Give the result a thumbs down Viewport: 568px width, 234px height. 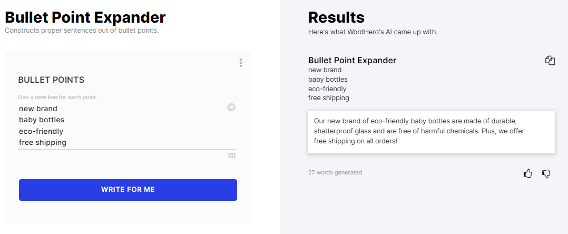pyautogui.click(x=546, y=174)
